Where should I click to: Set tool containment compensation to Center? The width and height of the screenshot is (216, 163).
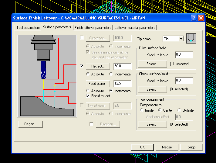[160, 110]
